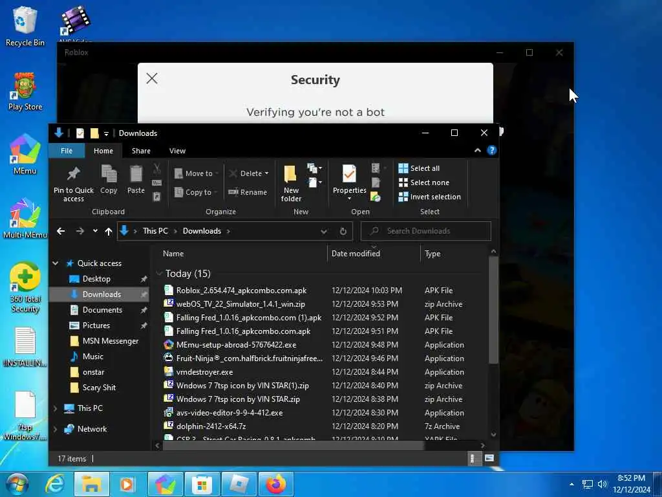Switch to large icons view in status bar
Viewport: 662px width, 497px height.
(x=489, y=458)
